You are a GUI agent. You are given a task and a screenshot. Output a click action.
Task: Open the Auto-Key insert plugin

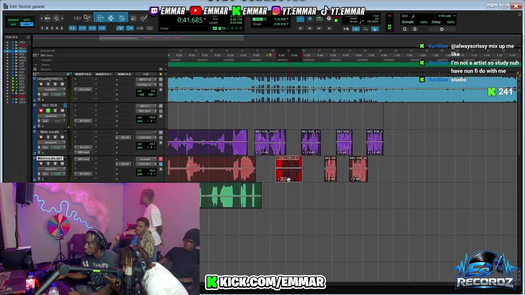tap(83, 89)
